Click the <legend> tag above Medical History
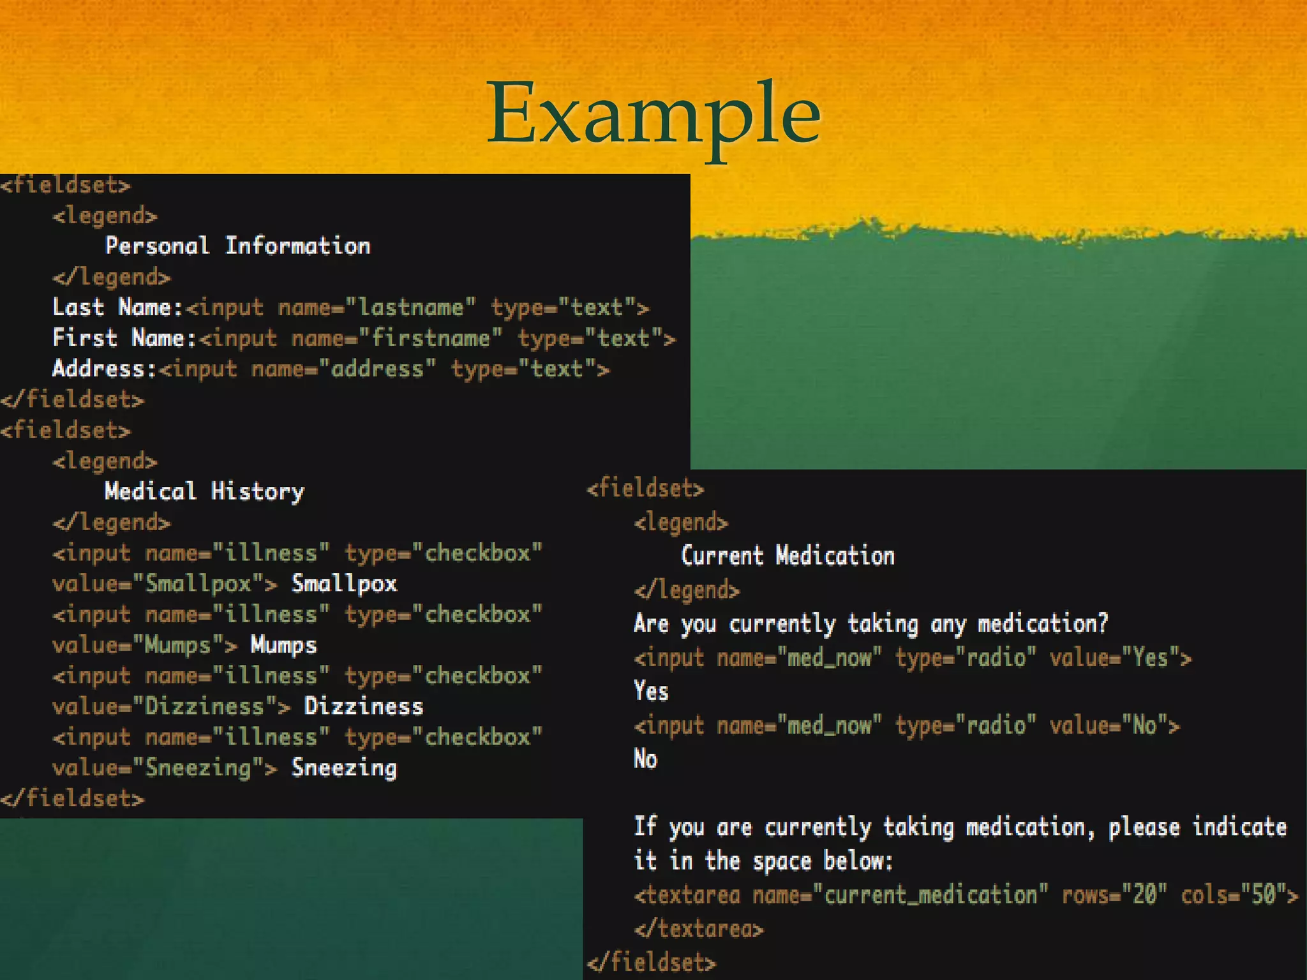The height and width of the screenshot is (980, 1307). click(105, 461)
